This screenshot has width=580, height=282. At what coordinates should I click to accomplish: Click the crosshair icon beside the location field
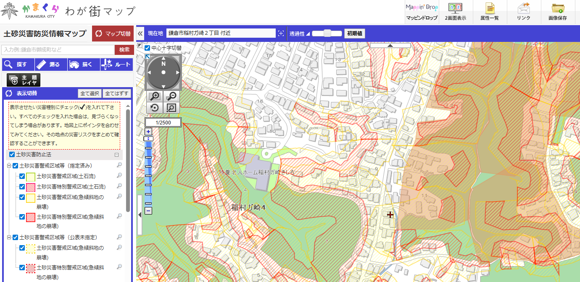point(281,33)
